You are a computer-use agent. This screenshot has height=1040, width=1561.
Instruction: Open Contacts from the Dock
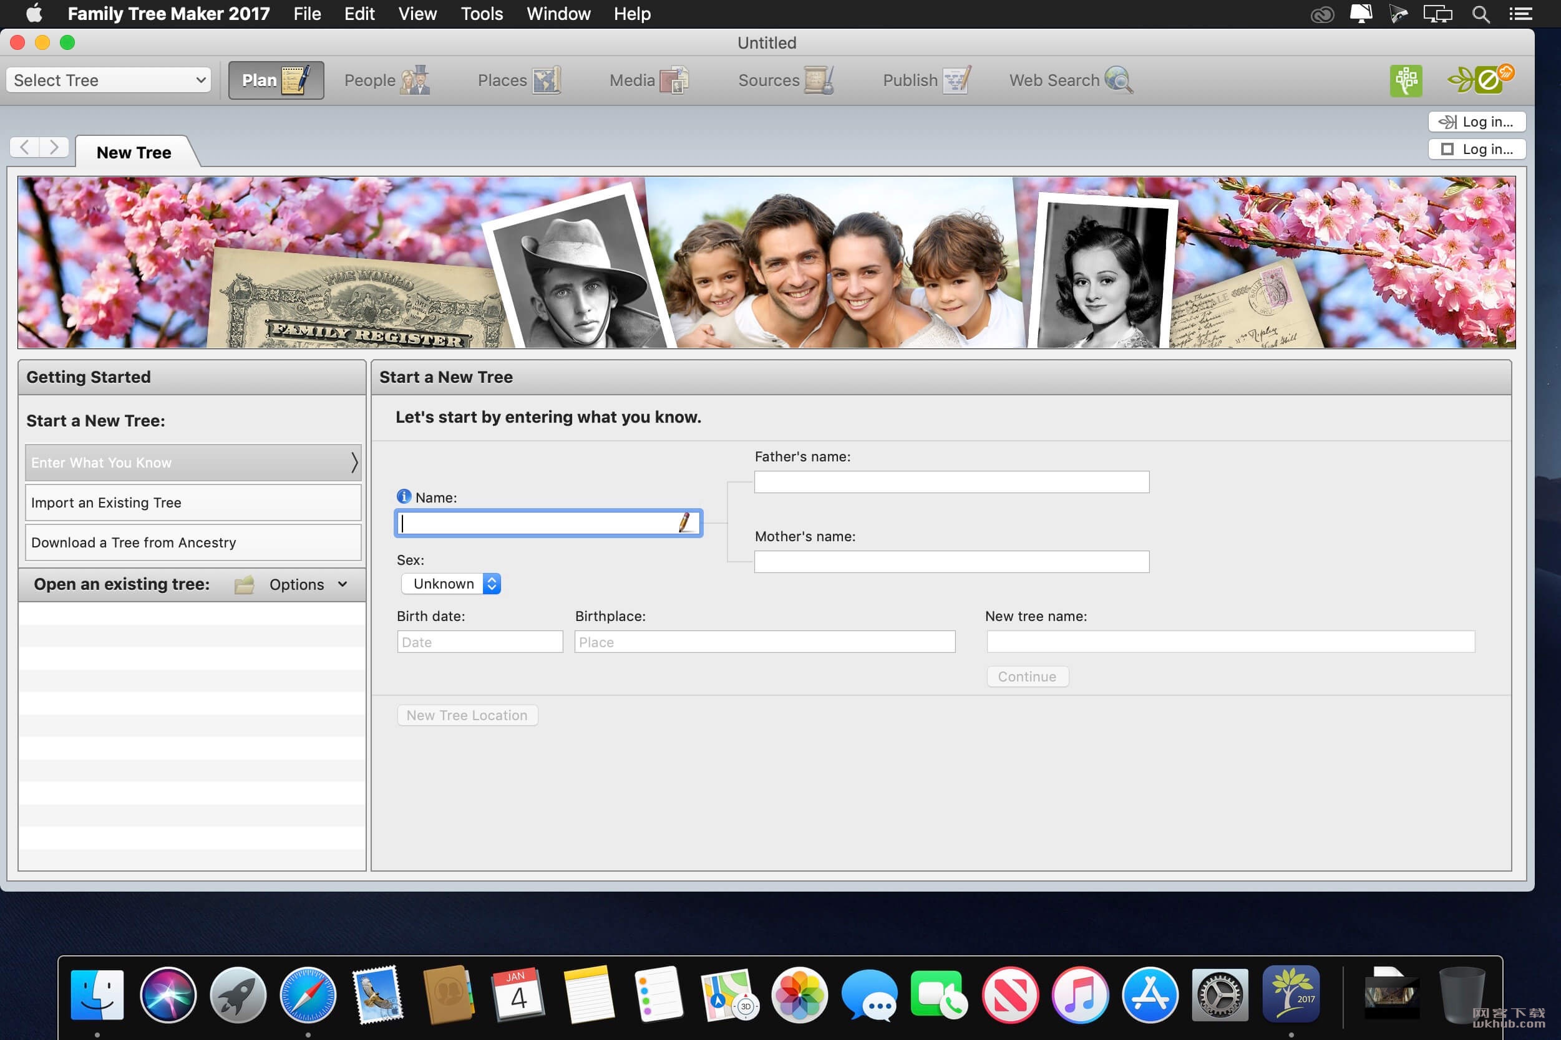[449, 995]
